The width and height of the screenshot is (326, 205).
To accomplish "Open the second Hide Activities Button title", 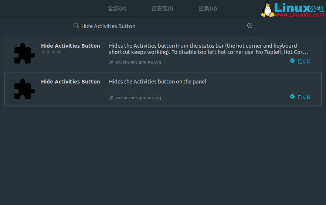I will click(70, 82).
